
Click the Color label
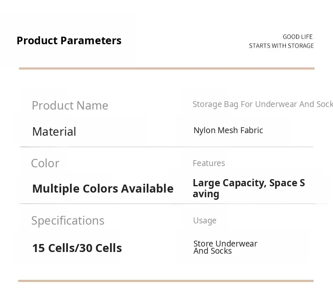coord(45,163)
